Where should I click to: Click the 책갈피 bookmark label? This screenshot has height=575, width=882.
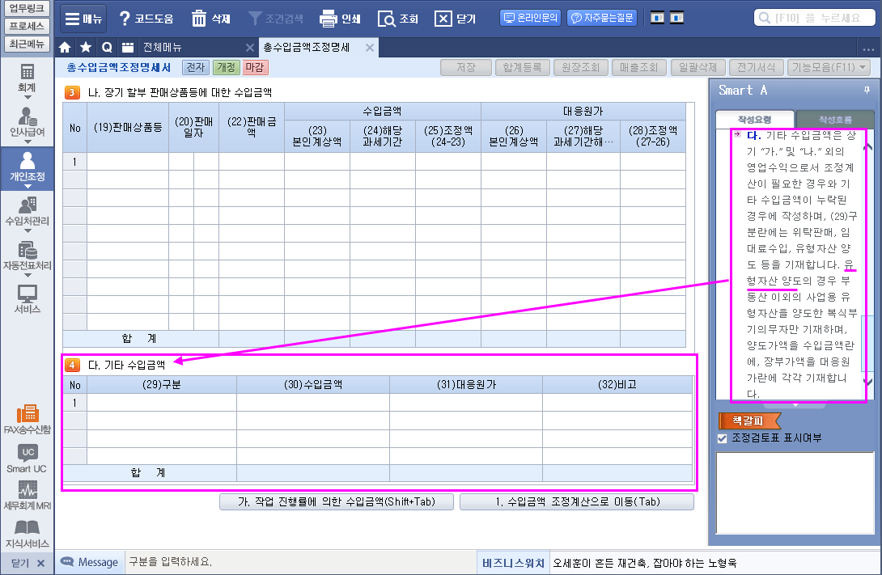pos(749,421)
